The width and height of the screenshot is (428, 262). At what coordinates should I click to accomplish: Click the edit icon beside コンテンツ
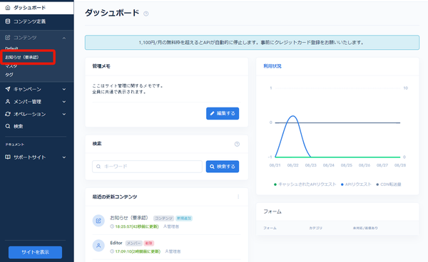[x=8, y=37]
